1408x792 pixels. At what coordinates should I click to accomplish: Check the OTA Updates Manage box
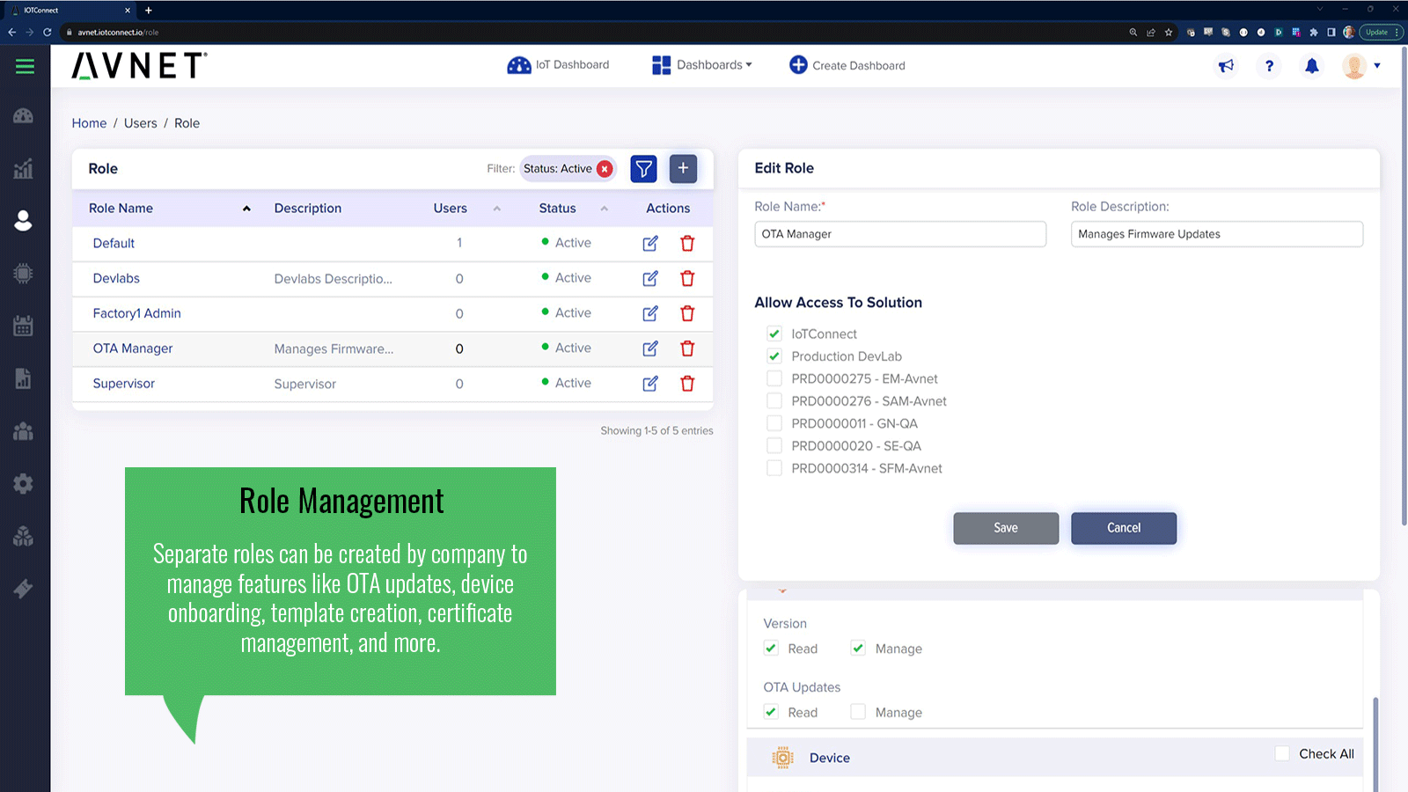tap(858, 712)
